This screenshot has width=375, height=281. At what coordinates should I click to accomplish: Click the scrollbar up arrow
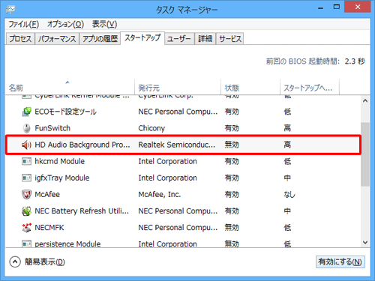tap(365, 101)
